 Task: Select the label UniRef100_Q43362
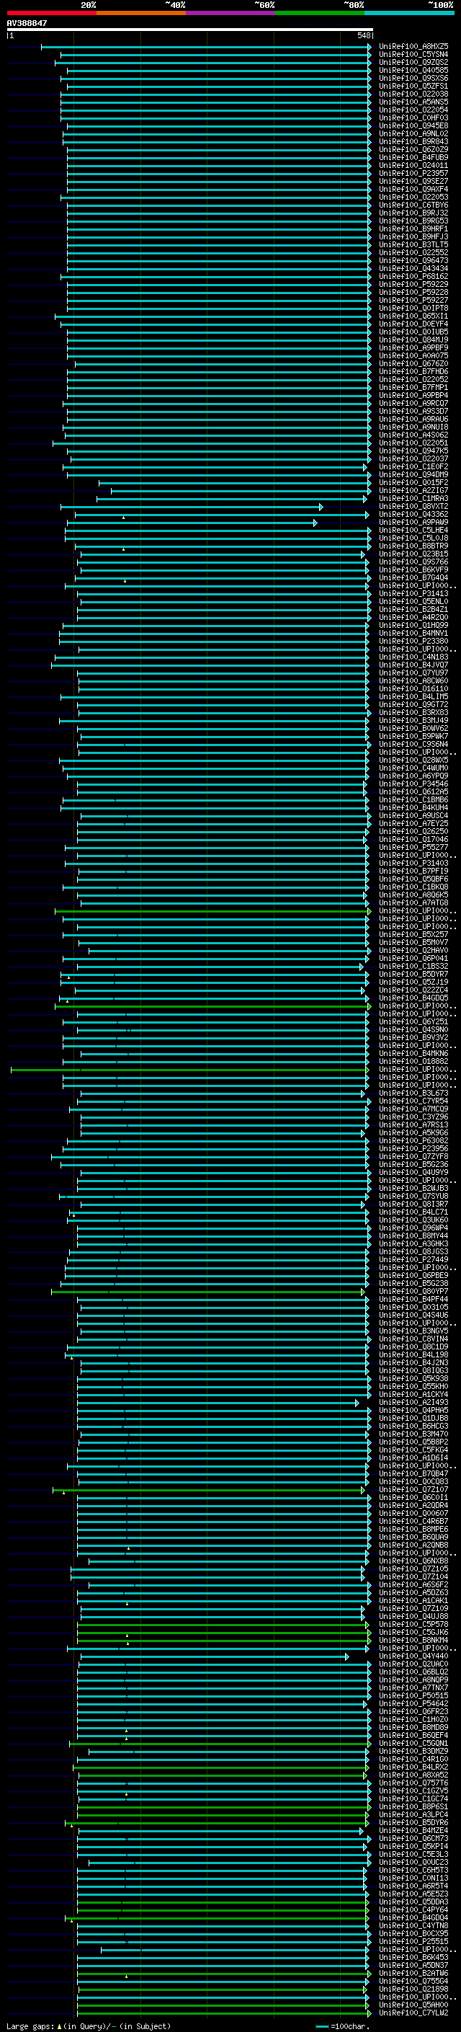(x=413, y=515)
